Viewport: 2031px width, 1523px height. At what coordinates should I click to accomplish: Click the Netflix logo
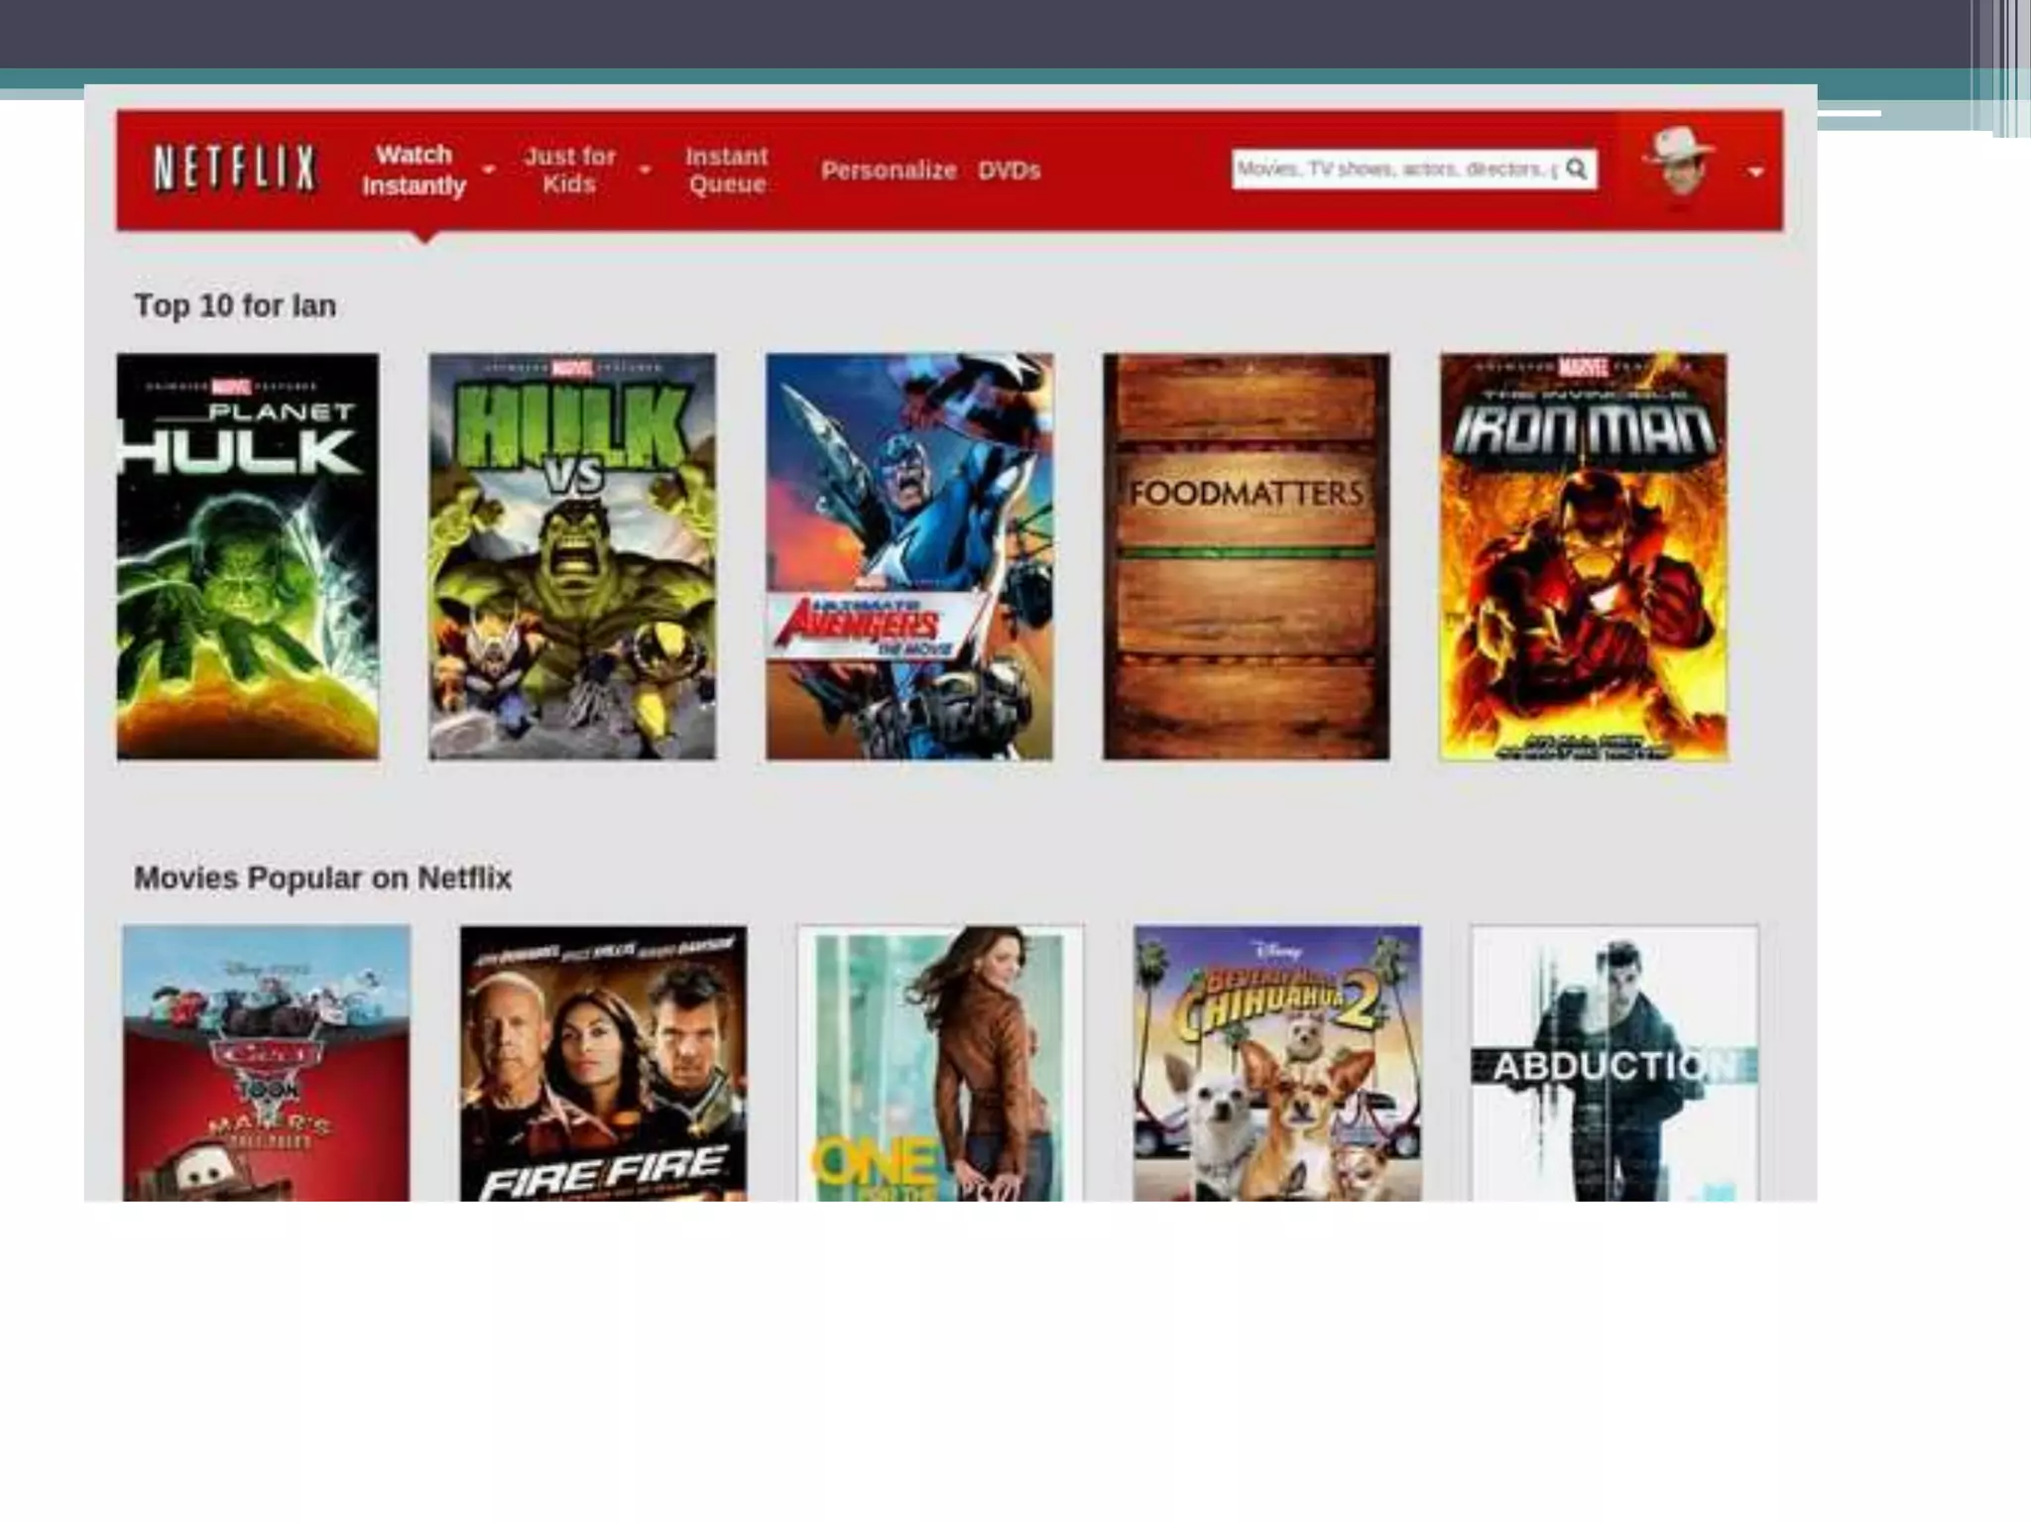coord(235,168)
